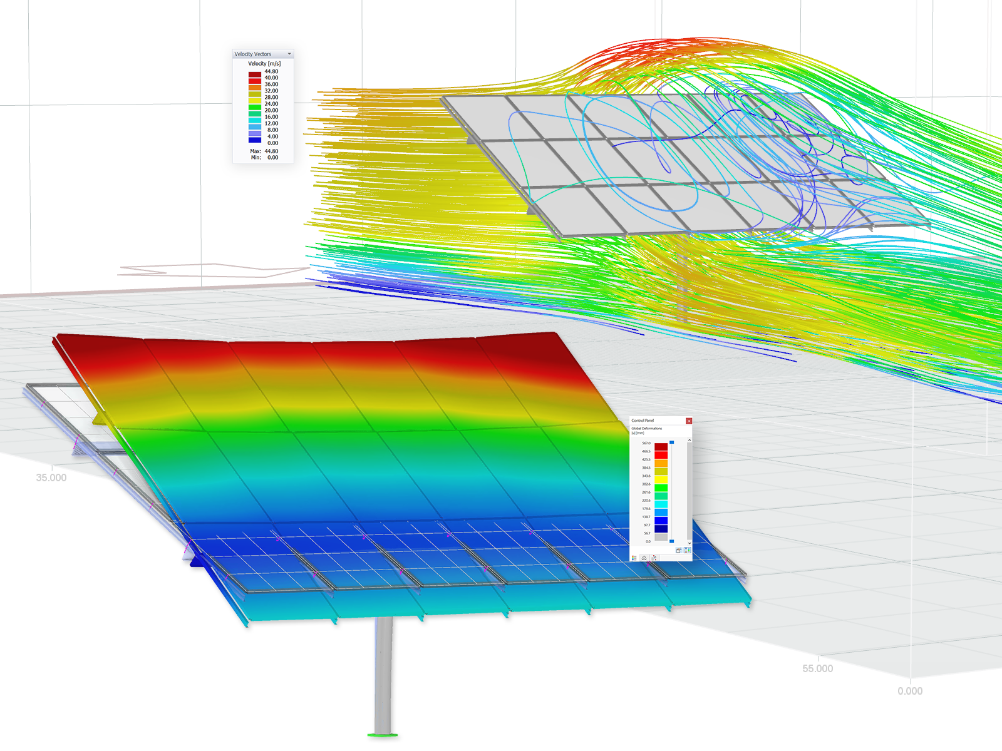
Task: Open the scaling factors tab in Control Panel
Action: coord(644,558)
